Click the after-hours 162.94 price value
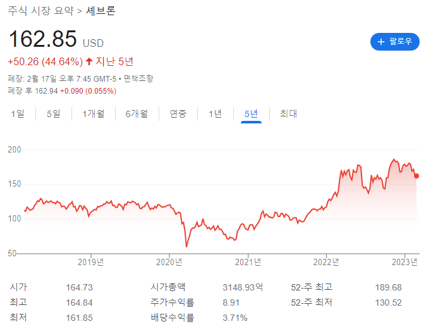The height and width of the screenshot is (324, 426). click(x=46, y=91)
